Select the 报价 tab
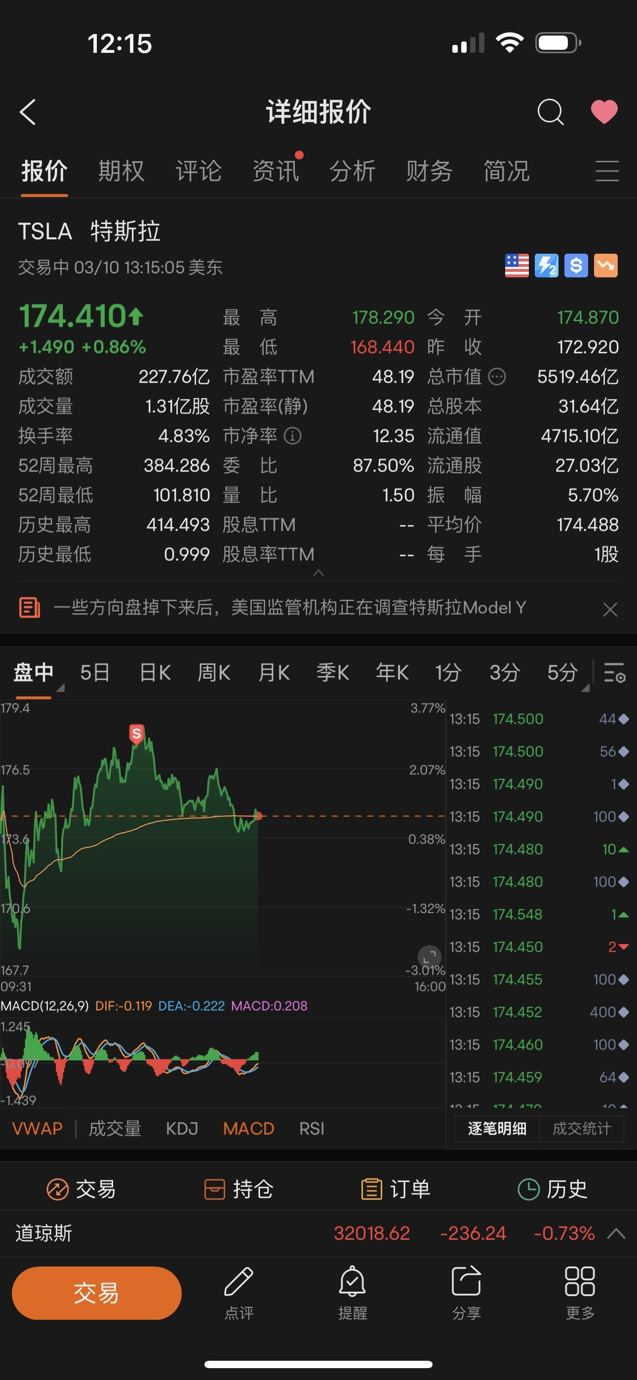The height and width of the screenshot is (1380, 637). click(x=44, y=171)
